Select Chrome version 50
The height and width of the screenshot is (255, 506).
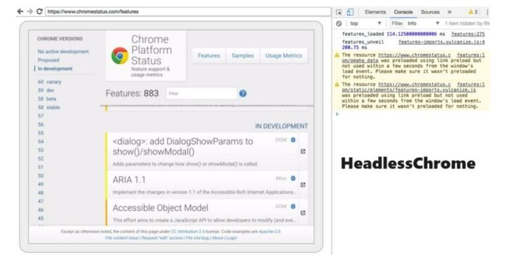[x=41, y=175]
